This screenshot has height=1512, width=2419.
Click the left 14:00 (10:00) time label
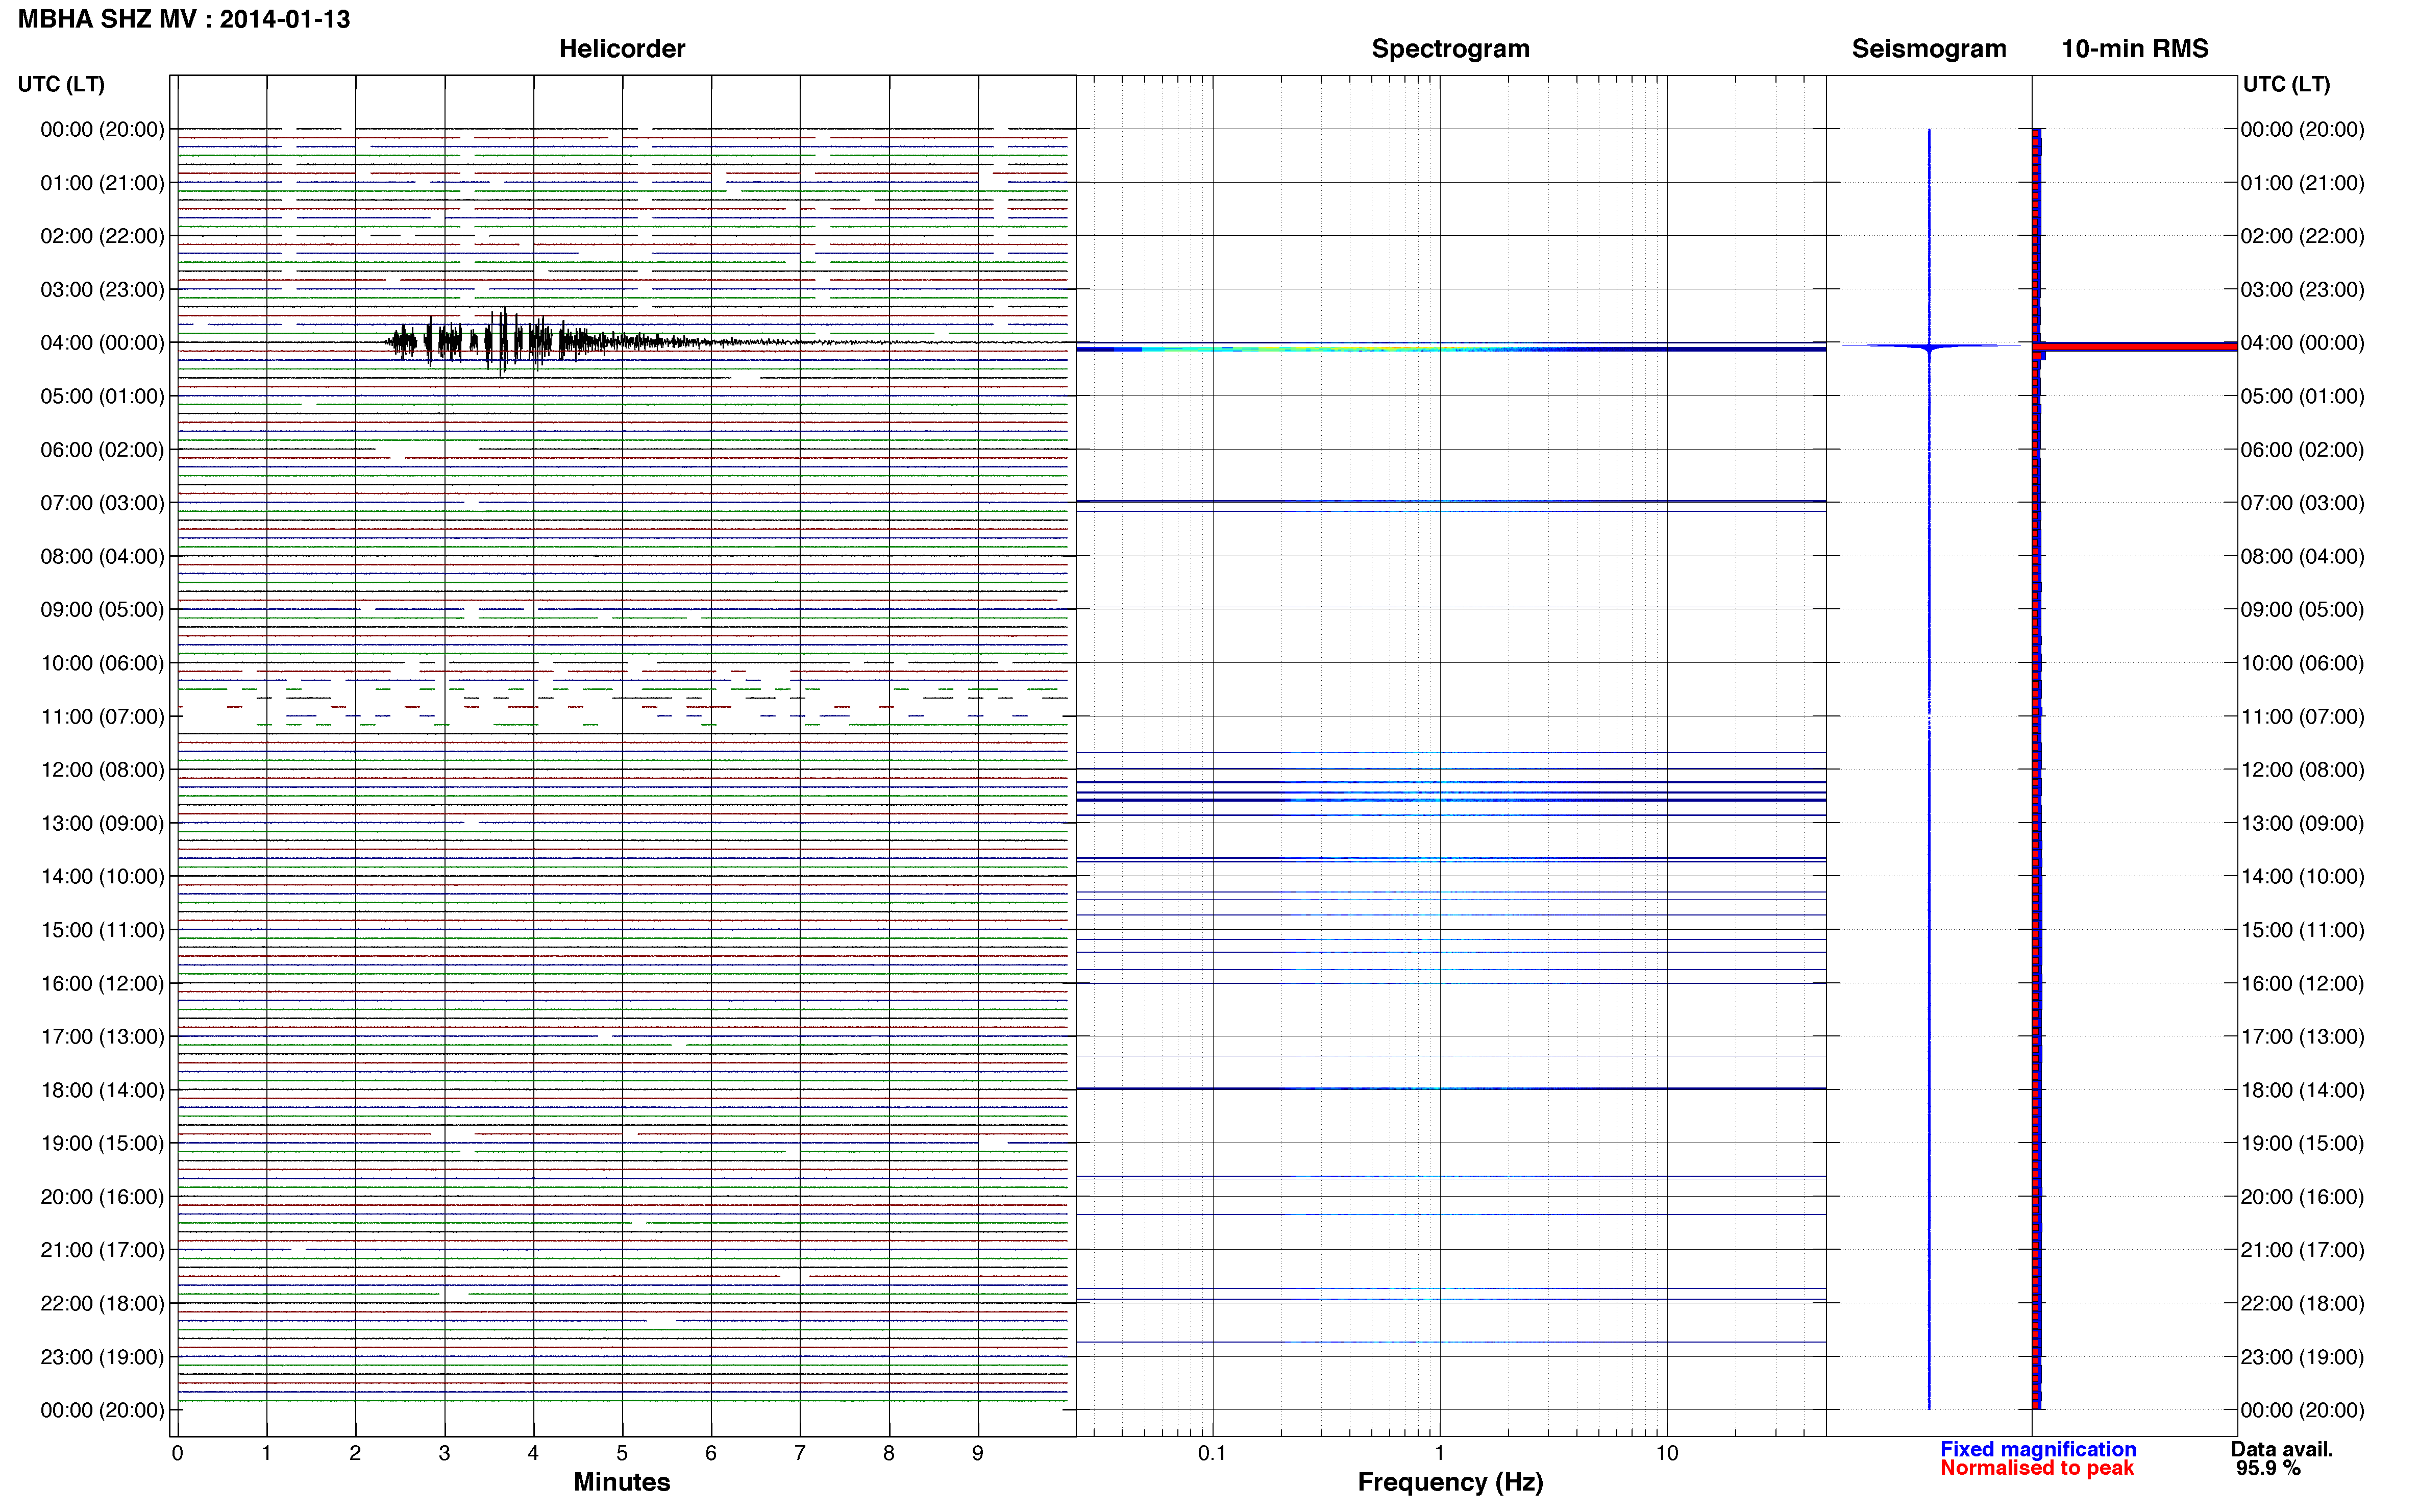(x=102, y=877)
